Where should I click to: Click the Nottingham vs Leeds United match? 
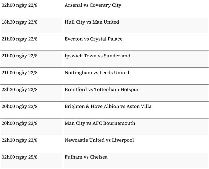(97, 73)
